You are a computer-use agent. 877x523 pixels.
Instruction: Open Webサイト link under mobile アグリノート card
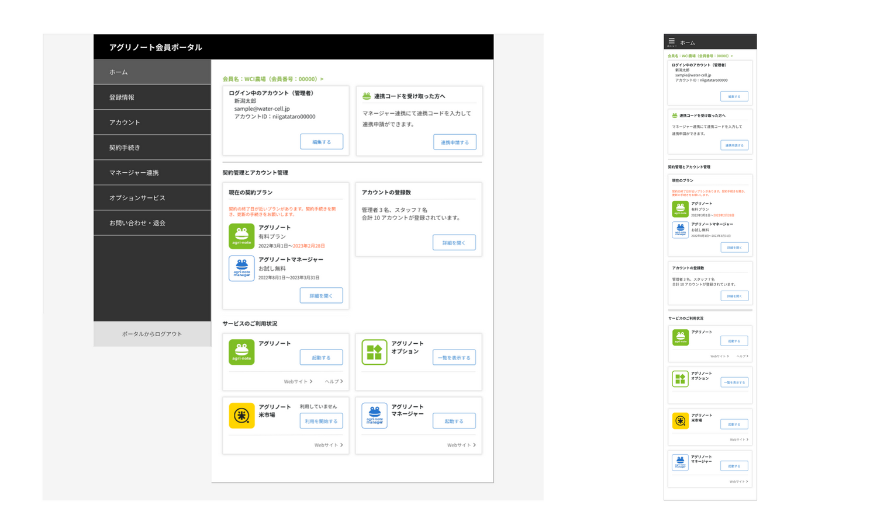tap(720, 356)
